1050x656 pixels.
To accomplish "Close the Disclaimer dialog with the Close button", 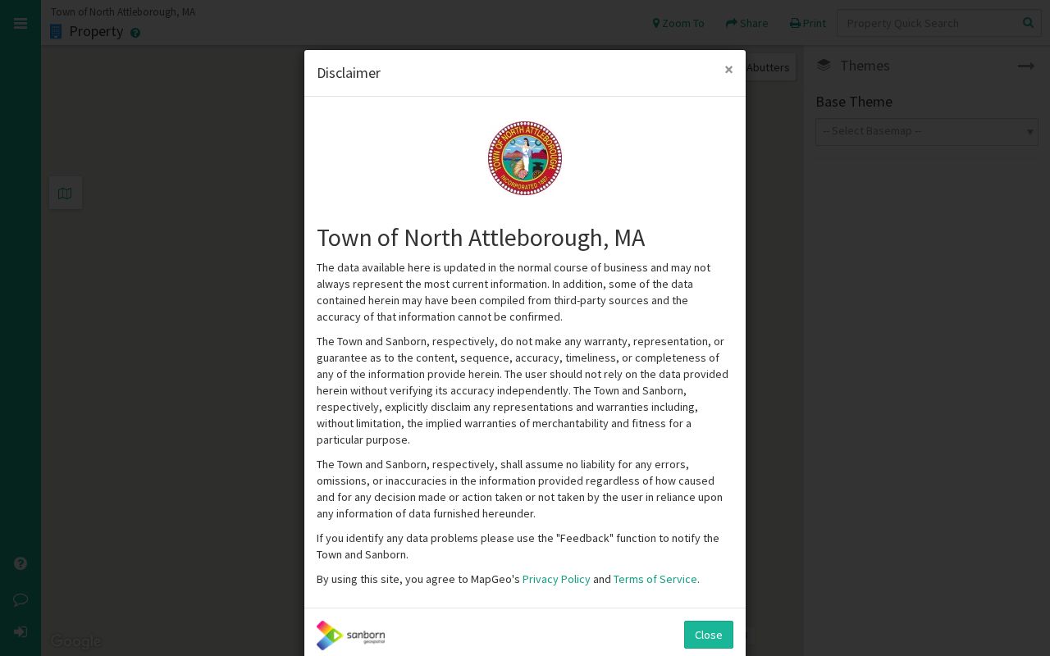I will 709,635.
